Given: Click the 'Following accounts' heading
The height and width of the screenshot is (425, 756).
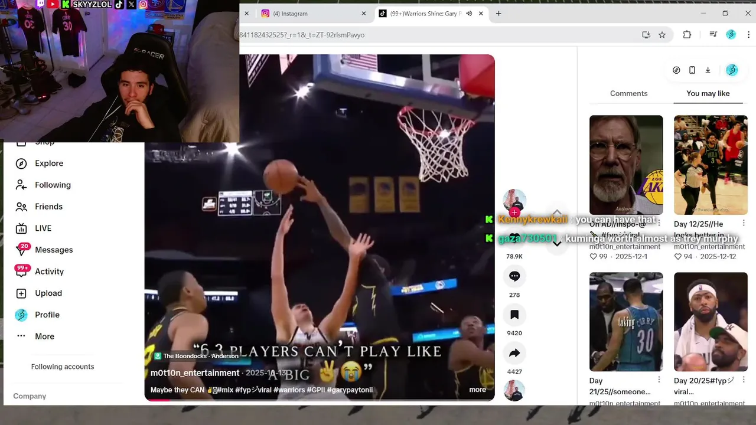Looking at the screenshot, I should click(63, 367).
